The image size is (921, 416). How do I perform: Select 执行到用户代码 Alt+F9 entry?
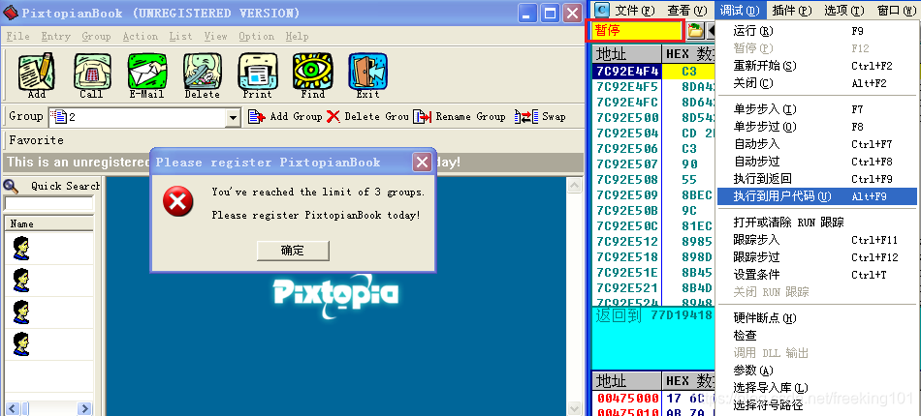[x=817, y=196]
